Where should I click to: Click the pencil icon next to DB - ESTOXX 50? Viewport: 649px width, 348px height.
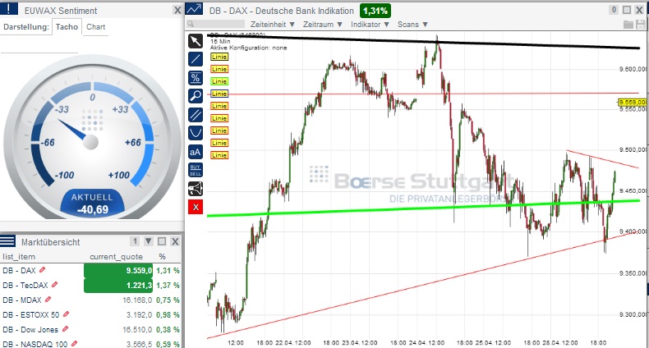pyautogui.click(x=66, y=314)
